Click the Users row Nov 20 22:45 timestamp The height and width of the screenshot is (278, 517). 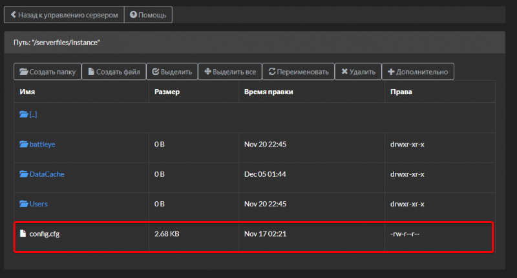point(266,204)
